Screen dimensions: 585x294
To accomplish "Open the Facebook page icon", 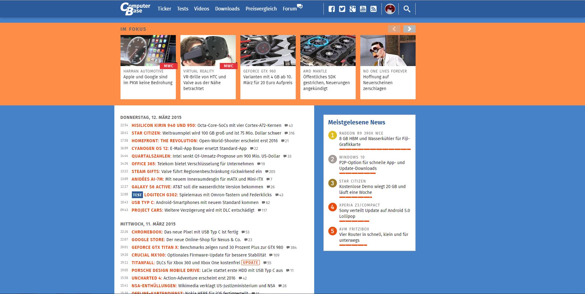I will coord(331,9).
